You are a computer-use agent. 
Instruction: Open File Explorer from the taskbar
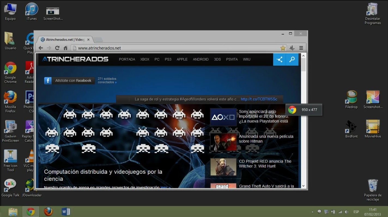pyautogui.click(x=13, y=212)
